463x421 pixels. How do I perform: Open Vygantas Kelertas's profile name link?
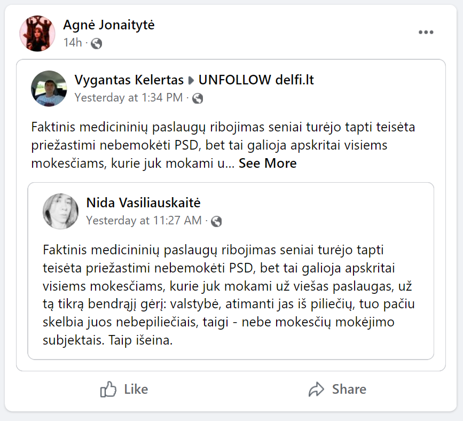click(x=128, y=80)
